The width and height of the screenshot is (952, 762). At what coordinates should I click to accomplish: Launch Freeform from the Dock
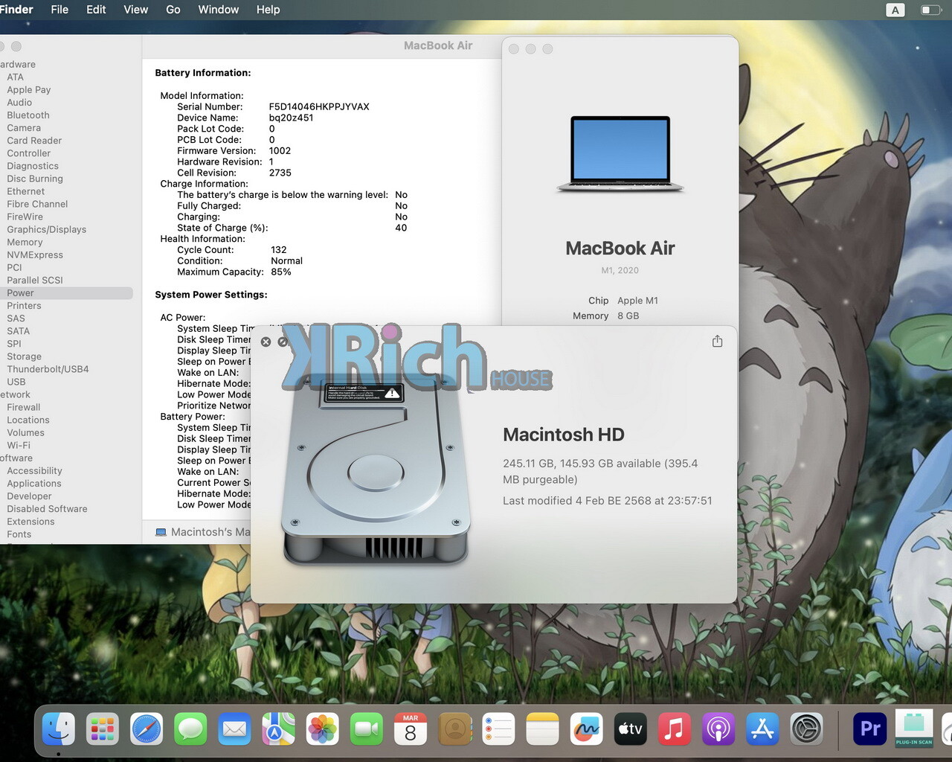586,729
